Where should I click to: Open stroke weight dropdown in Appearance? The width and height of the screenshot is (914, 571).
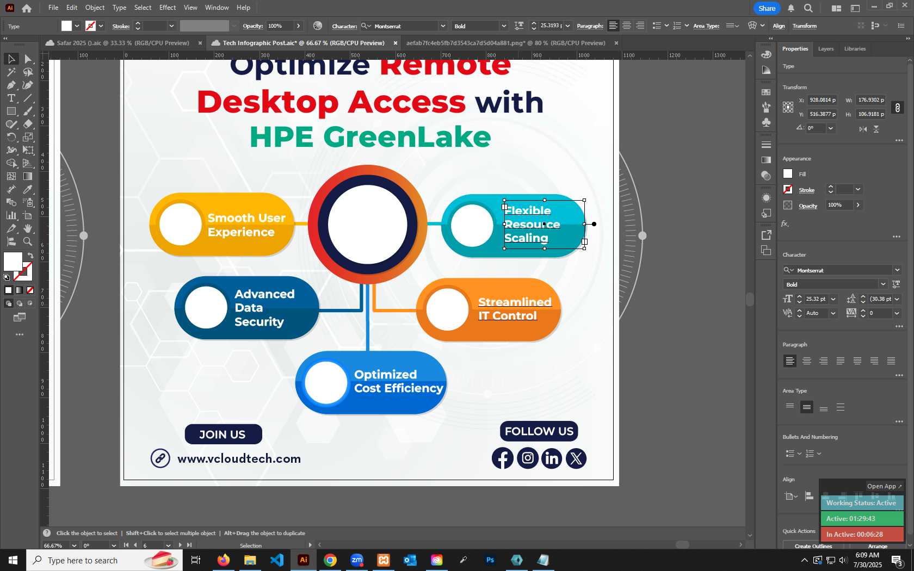tap(858, 189)
